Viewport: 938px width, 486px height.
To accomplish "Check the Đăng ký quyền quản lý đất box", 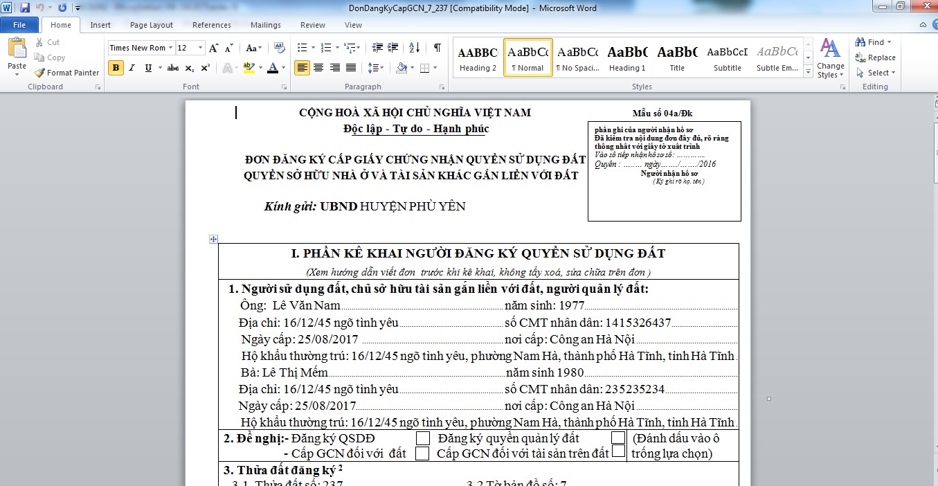I will point(618,438).
